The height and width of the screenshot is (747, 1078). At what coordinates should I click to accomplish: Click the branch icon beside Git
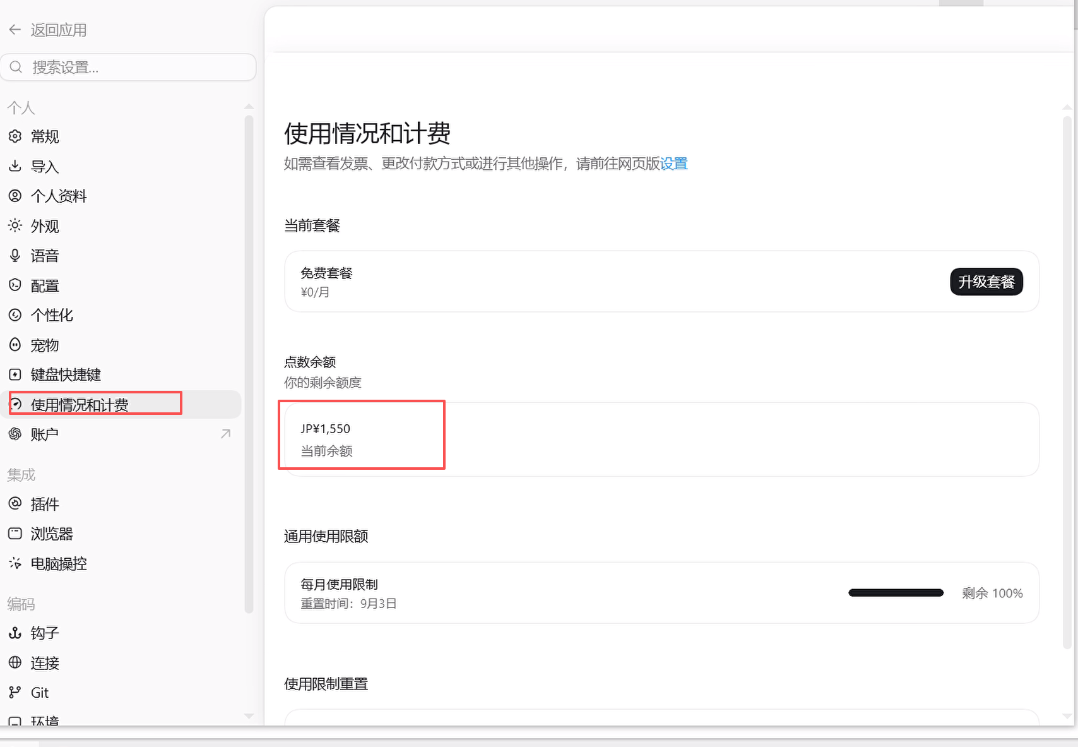tap(15, 693)
